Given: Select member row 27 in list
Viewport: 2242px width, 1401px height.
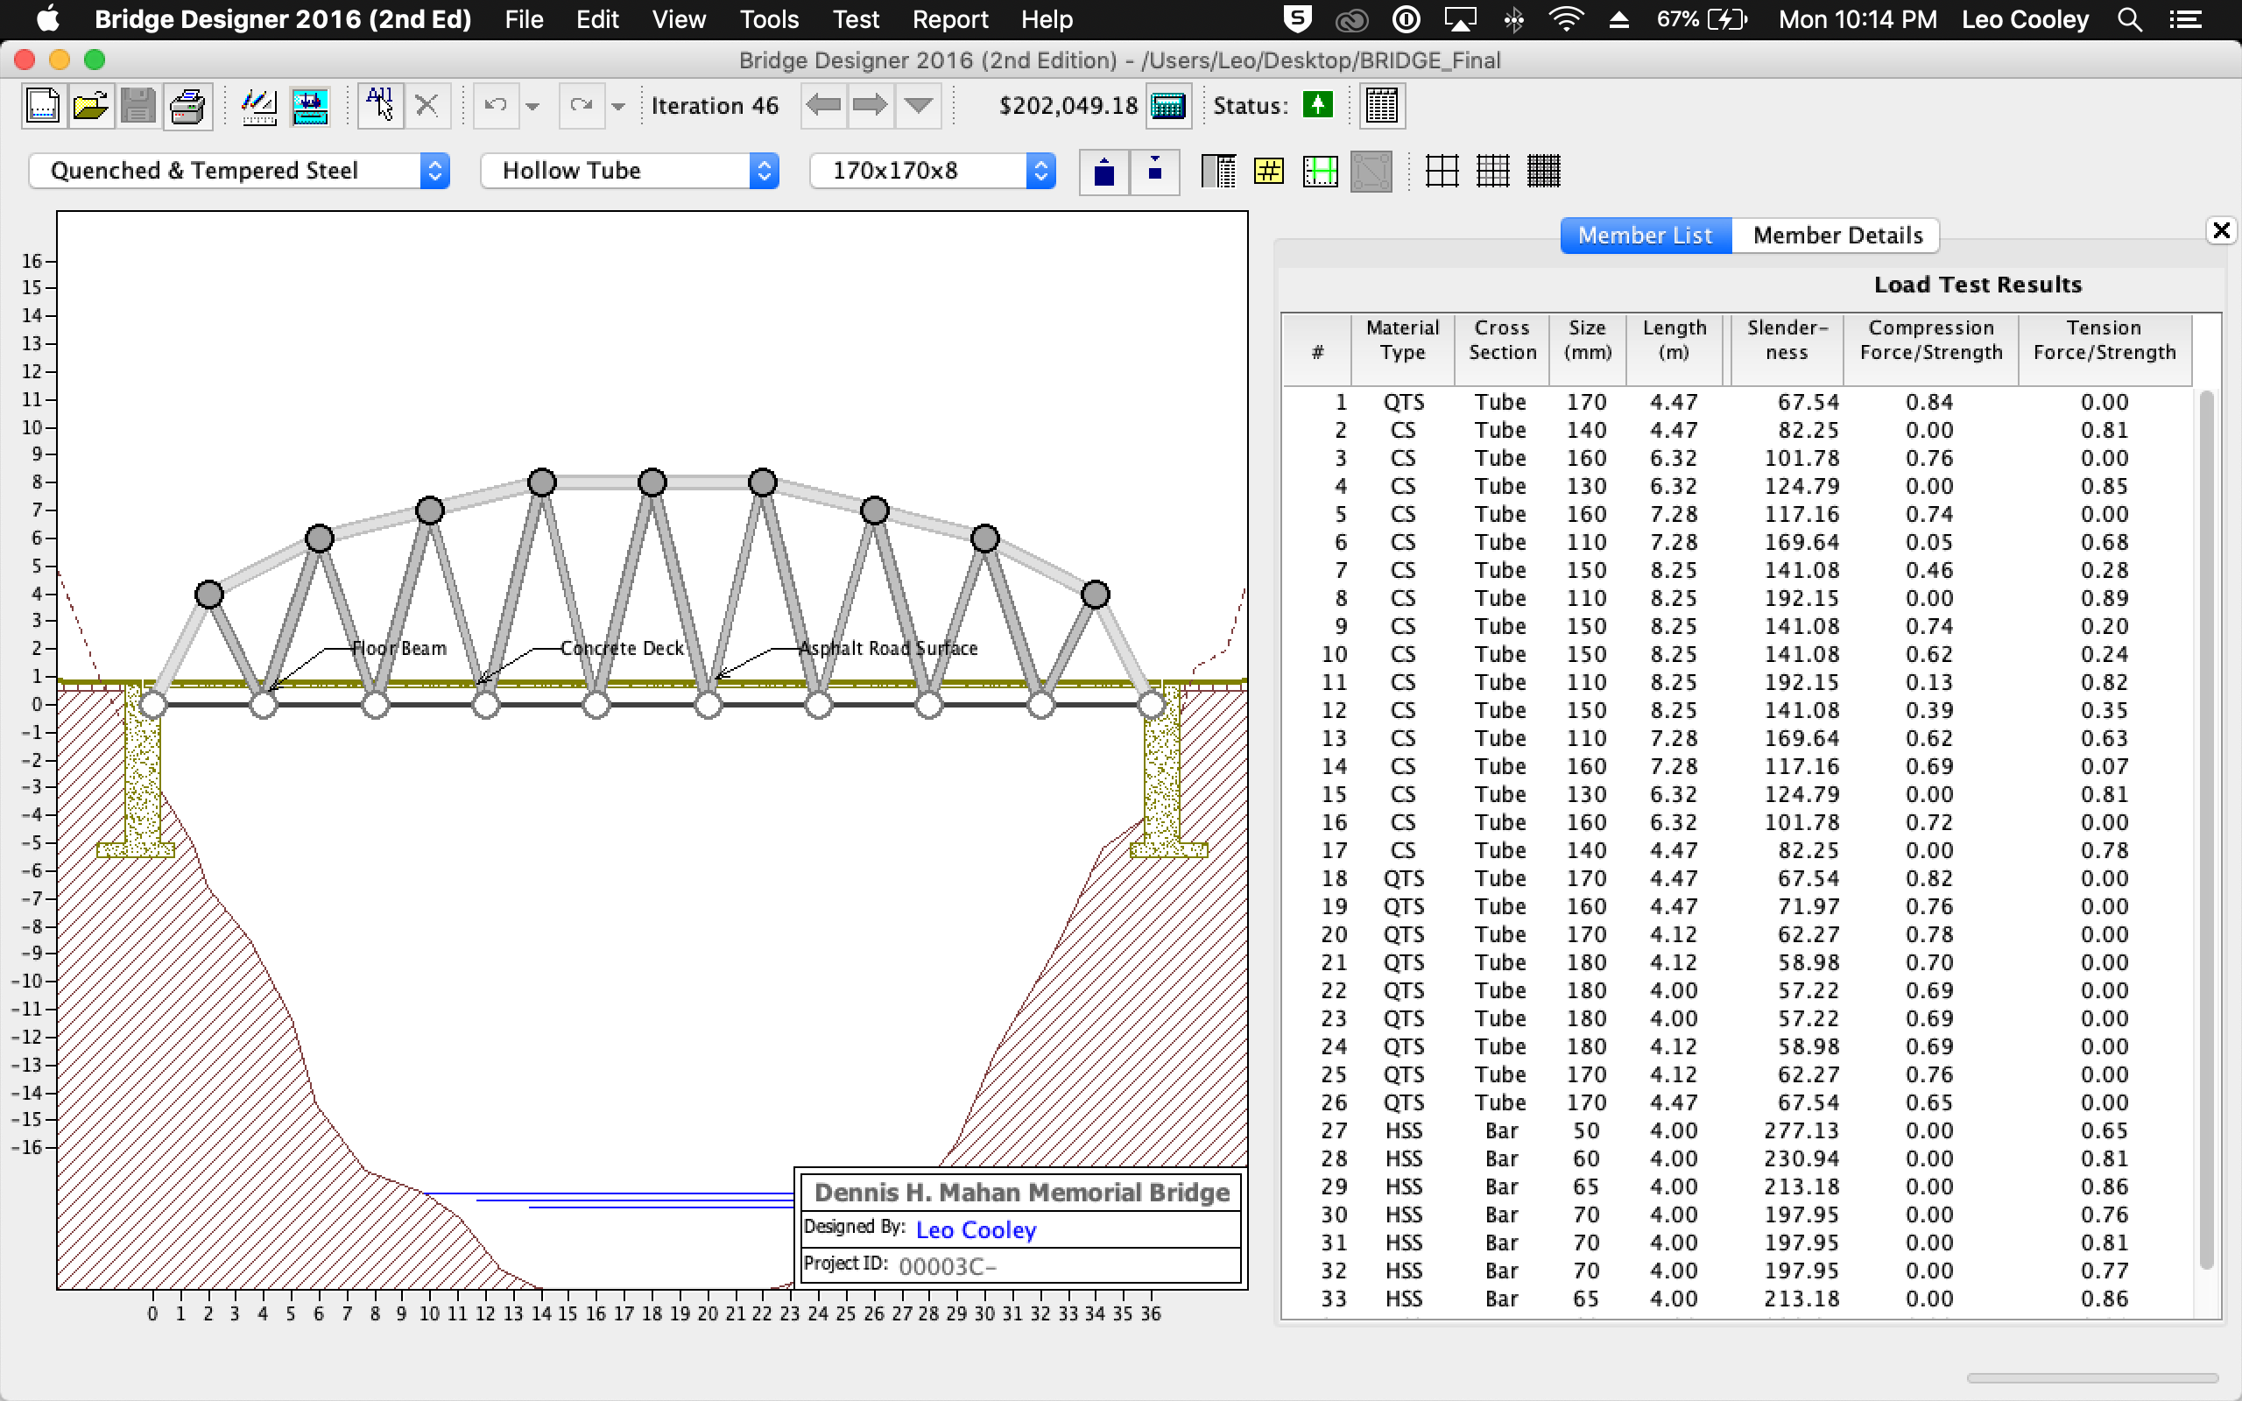Looking at the screenshot, I should [1737, 1130].
